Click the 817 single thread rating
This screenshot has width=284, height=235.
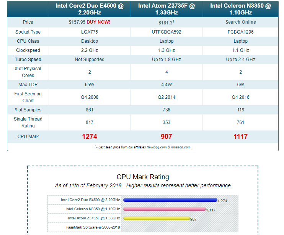tap(90, 122)
